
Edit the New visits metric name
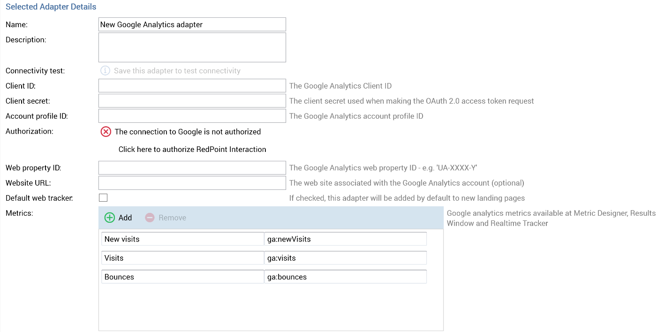tap(182, 239)
